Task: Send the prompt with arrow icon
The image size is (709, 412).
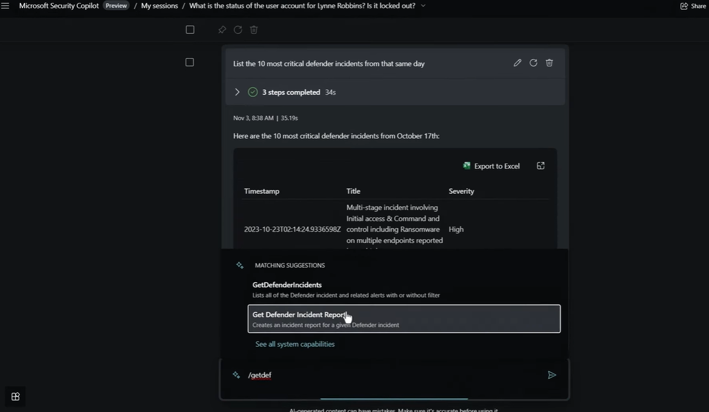Action: [551, 375]
